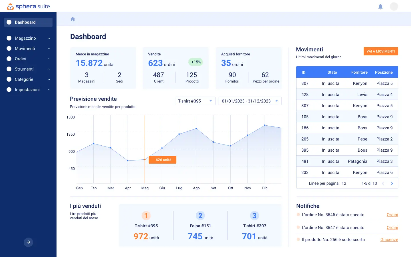Click the rank 3 badge for T-shirt #307
Screen dimensions: 411x257
[255, 216]
